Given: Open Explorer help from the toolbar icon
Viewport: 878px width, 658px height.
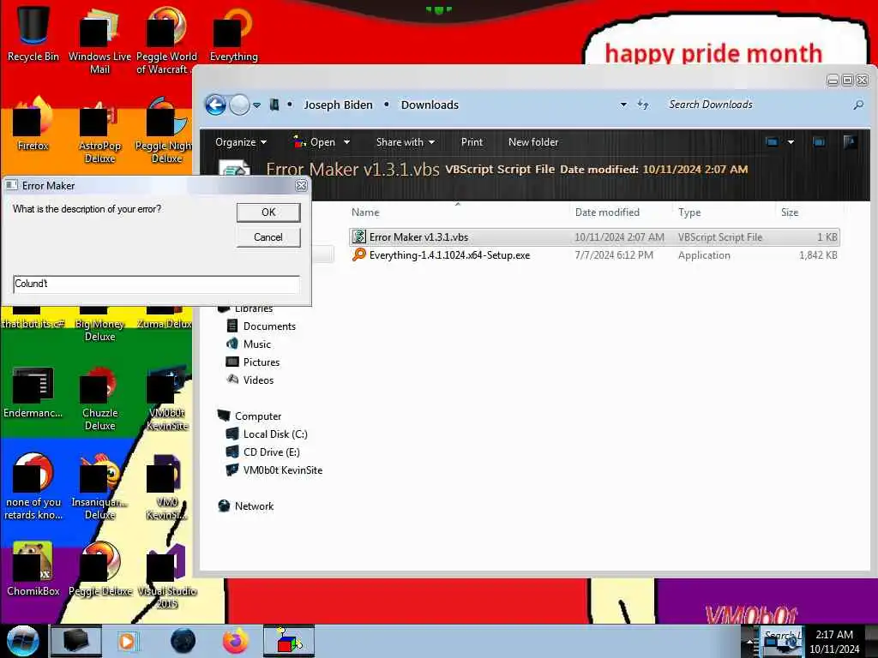Looking at the screenshot, I should [850, 142].
